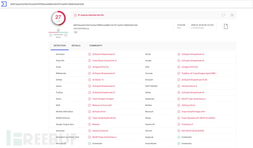The height and width of the screenshot is (148, 253).
Task: Click Ikarus Trojan-Dropper.JS.Agent result
Action: [x=103, y=99]
